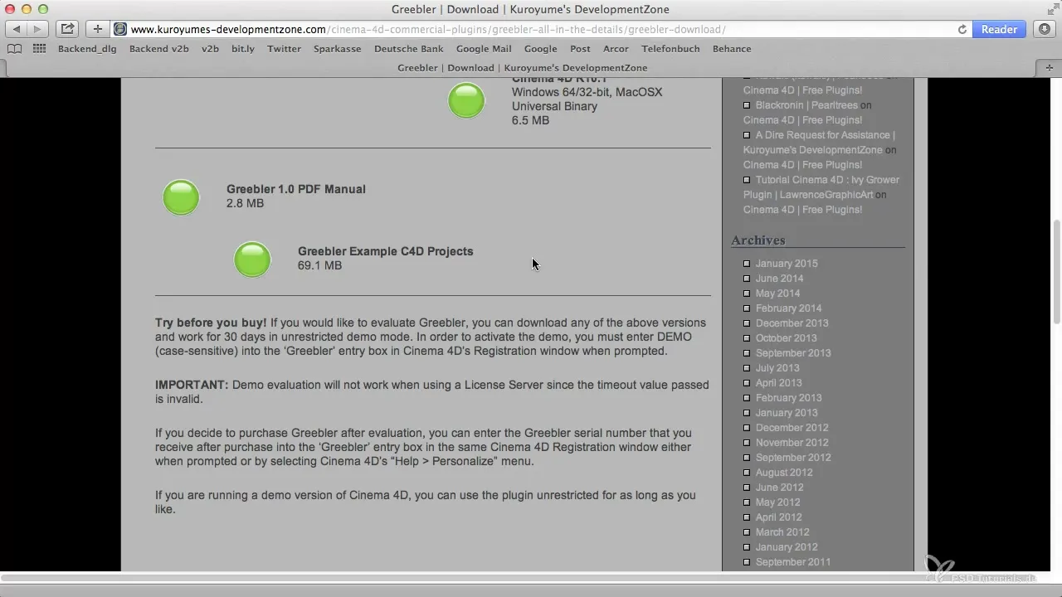
Task: Open the Twitter bookmark
Action: click(284, 49)
